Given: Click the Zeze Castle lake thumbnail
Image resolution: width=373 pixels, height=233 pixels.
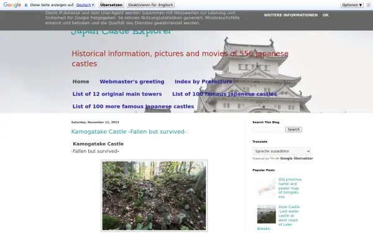Looking at the screenshot, I should pyautogui.click(x=267, y=214).
